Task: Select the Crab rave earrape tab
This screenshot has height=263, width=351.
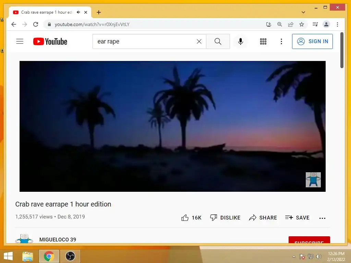Action: coord(46,12)
